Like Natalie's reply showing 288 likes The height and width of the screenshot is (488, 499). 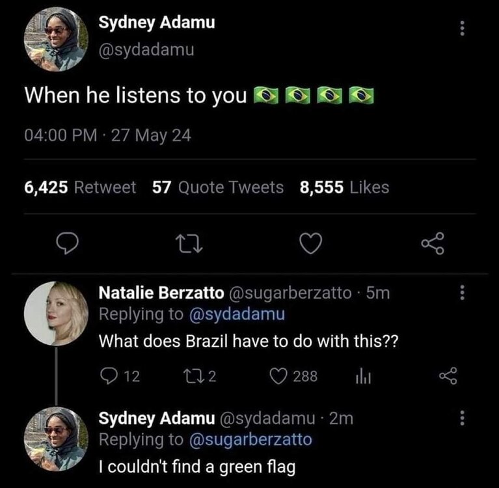point(293,376)
